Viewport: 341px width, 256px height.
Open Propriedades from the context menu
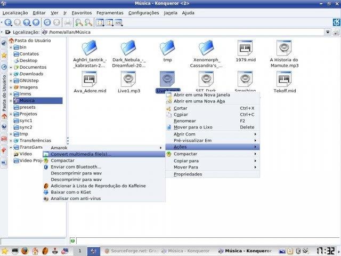coord(213,174)
